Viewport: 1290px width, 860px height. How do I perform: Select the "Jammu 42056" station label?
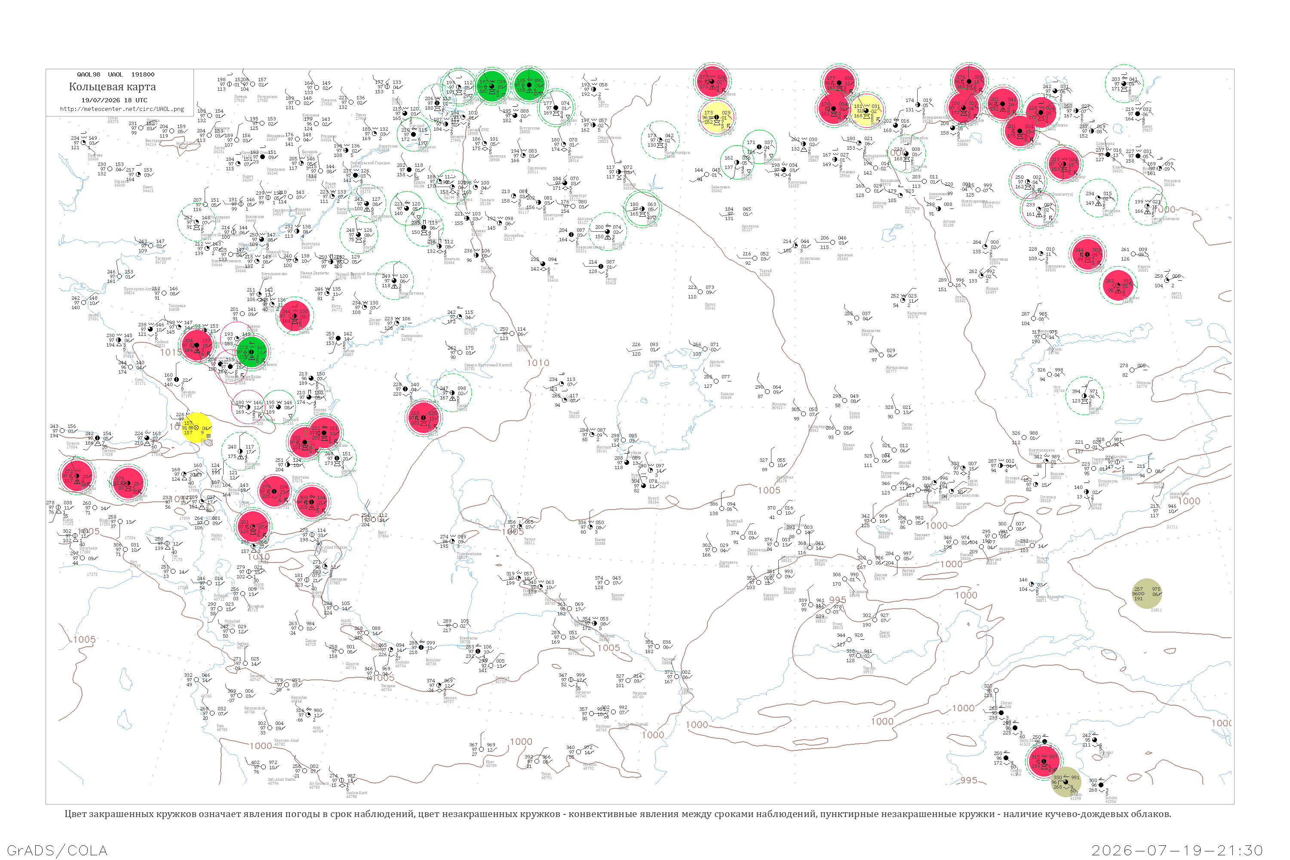[x=1111, y=799]
